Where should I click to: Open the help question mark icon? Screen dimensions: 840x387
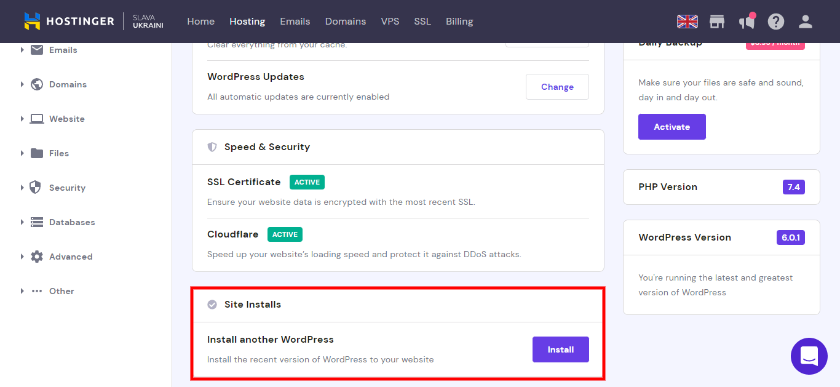(x=776, y=22)
